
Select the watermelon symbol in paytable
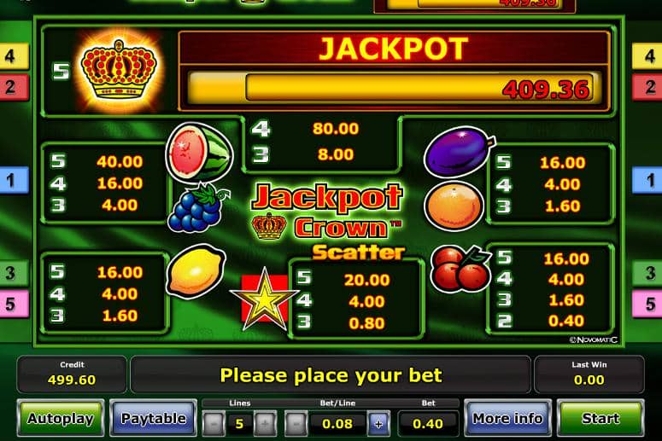click(x=199, y=152)
